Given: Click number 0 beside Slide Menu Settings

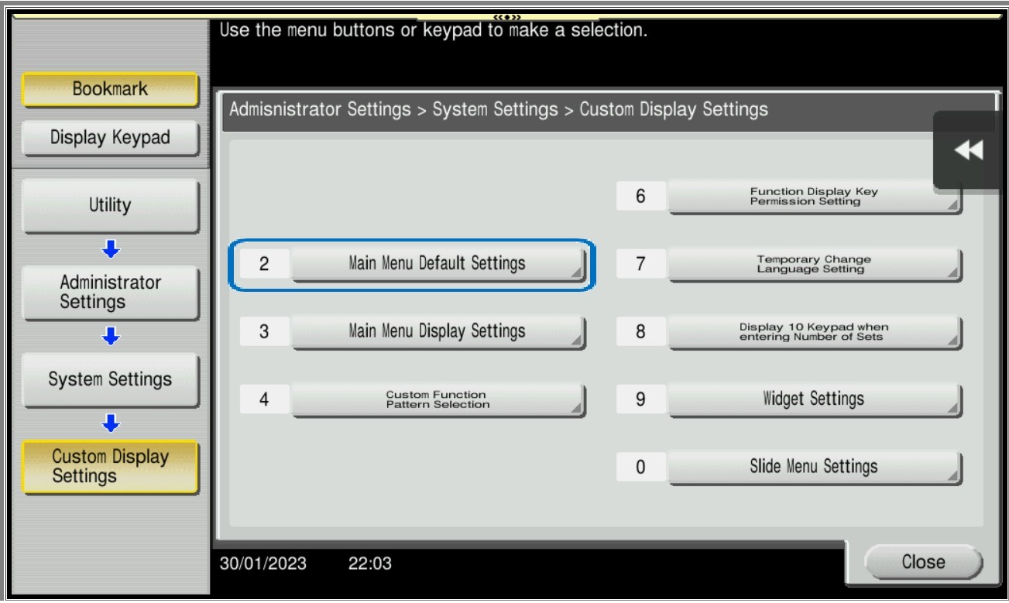Looking at the screenshot, I should pos(640,468).
